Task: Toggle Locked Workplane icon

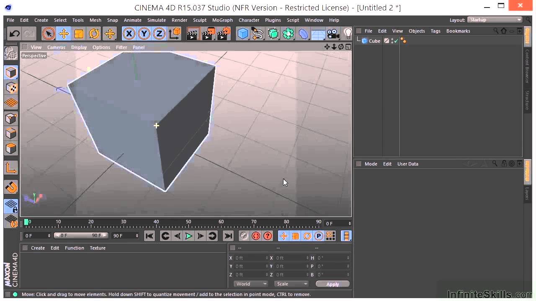Action: point(11,206)
